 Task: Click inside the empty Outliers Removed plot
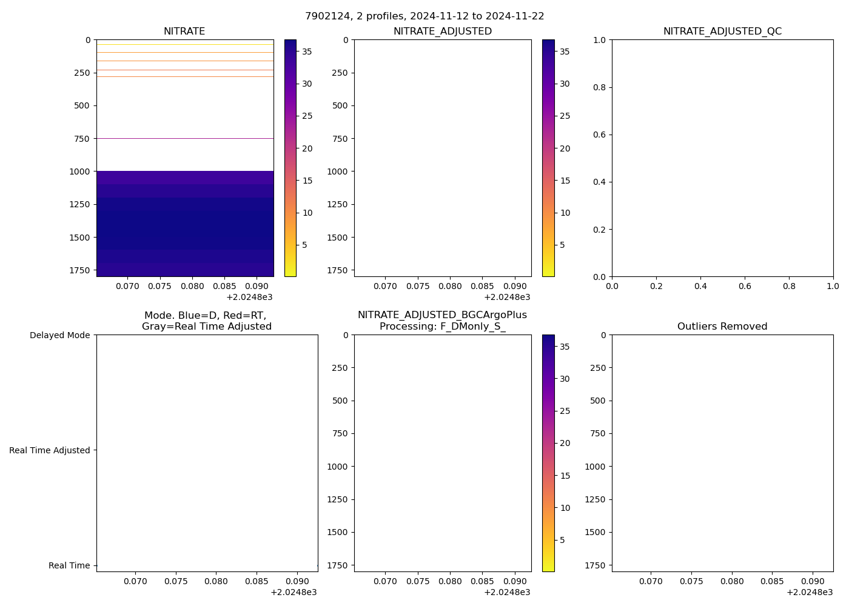tap(722, 453)
